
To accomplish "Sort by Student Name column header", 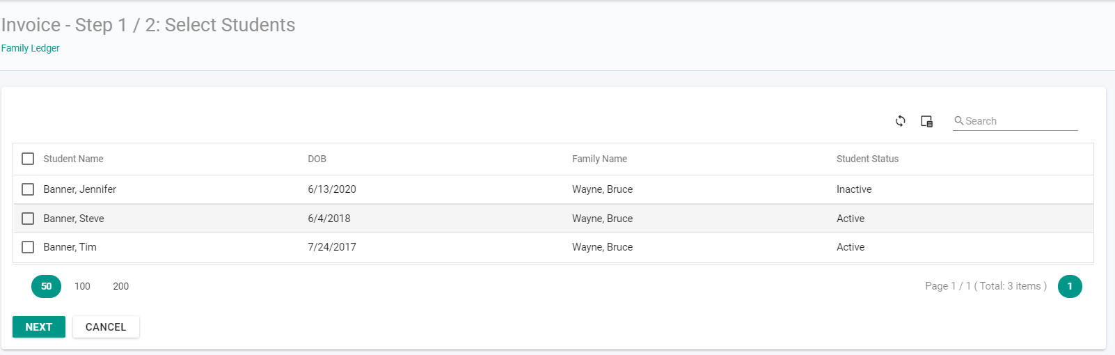I will (73, 159).
